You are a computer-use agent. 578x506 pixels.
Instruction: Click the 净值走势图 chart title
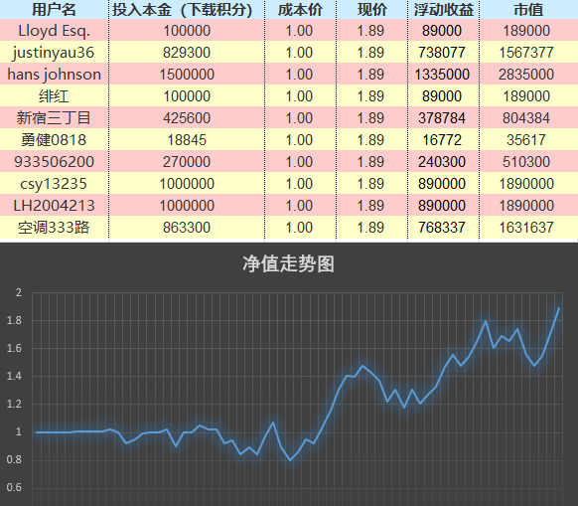pos(288,263)
